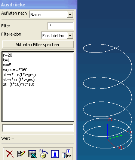The image size is (135, 160).
Task: Expand the Filteraktion dropdown arrow
Action: click(x=70, y=36)
